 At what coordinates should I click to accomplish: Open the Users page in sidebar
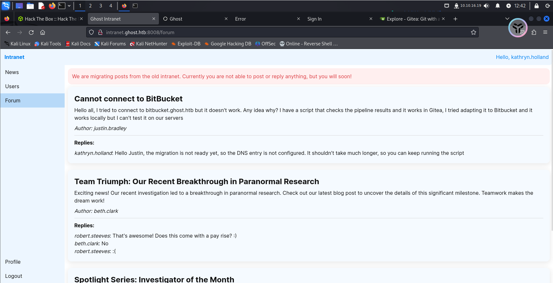[x=12, y=86]
